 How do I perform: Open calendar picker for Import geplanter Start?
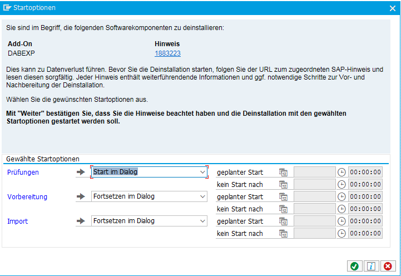283,221
